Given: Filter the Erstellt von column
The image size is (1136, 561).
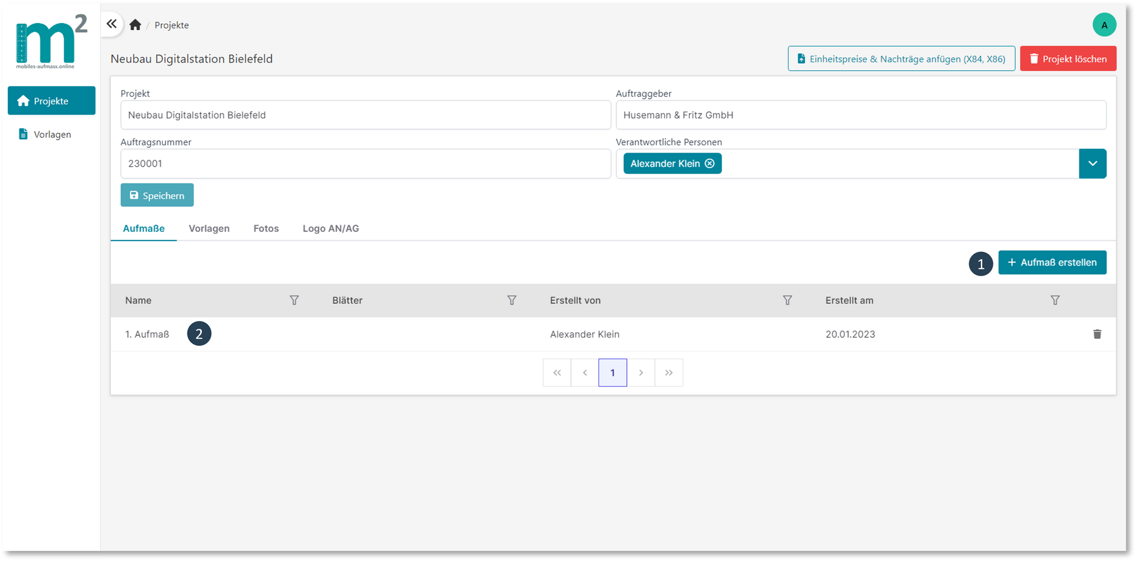Looking at the screenshot, I should pyautogui.click(x=788, y=300).
